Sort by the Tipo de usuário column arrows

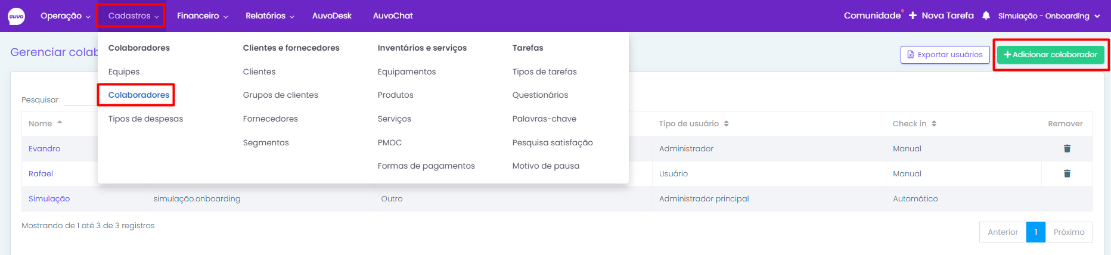[x=726, y=124]
